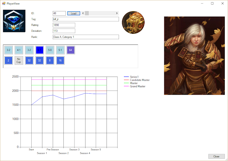Click the 1500 value on the Y axis
Image resolution: width=228 pixels, height=161 pixels.
(x=15, y=105)
